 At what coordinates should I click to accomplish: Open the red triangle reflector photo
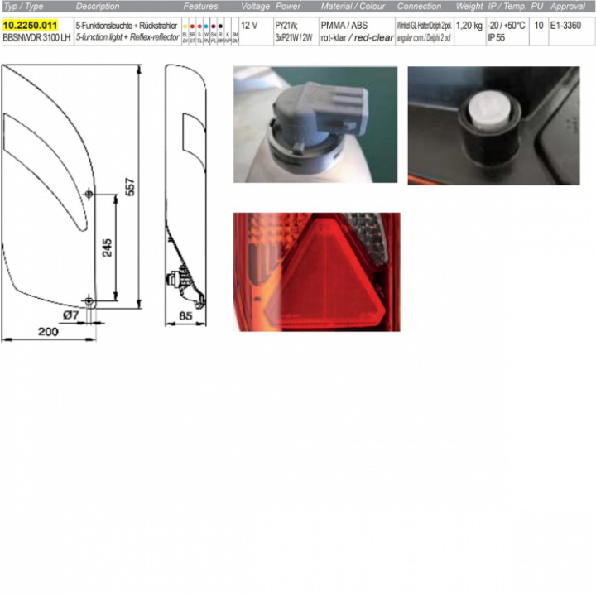tap(316, 272)
